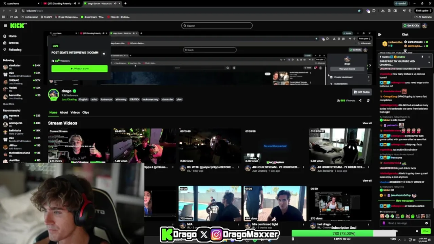Click View all for clips section
This screenshot has height=244, width=434.
point(367,181)
